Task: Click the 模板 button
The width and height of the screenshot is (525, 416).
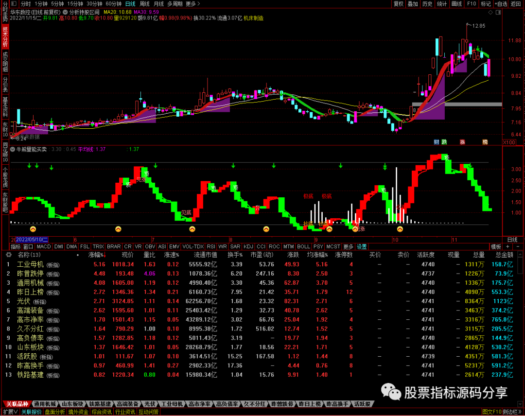Action: (x=496, y=247)
